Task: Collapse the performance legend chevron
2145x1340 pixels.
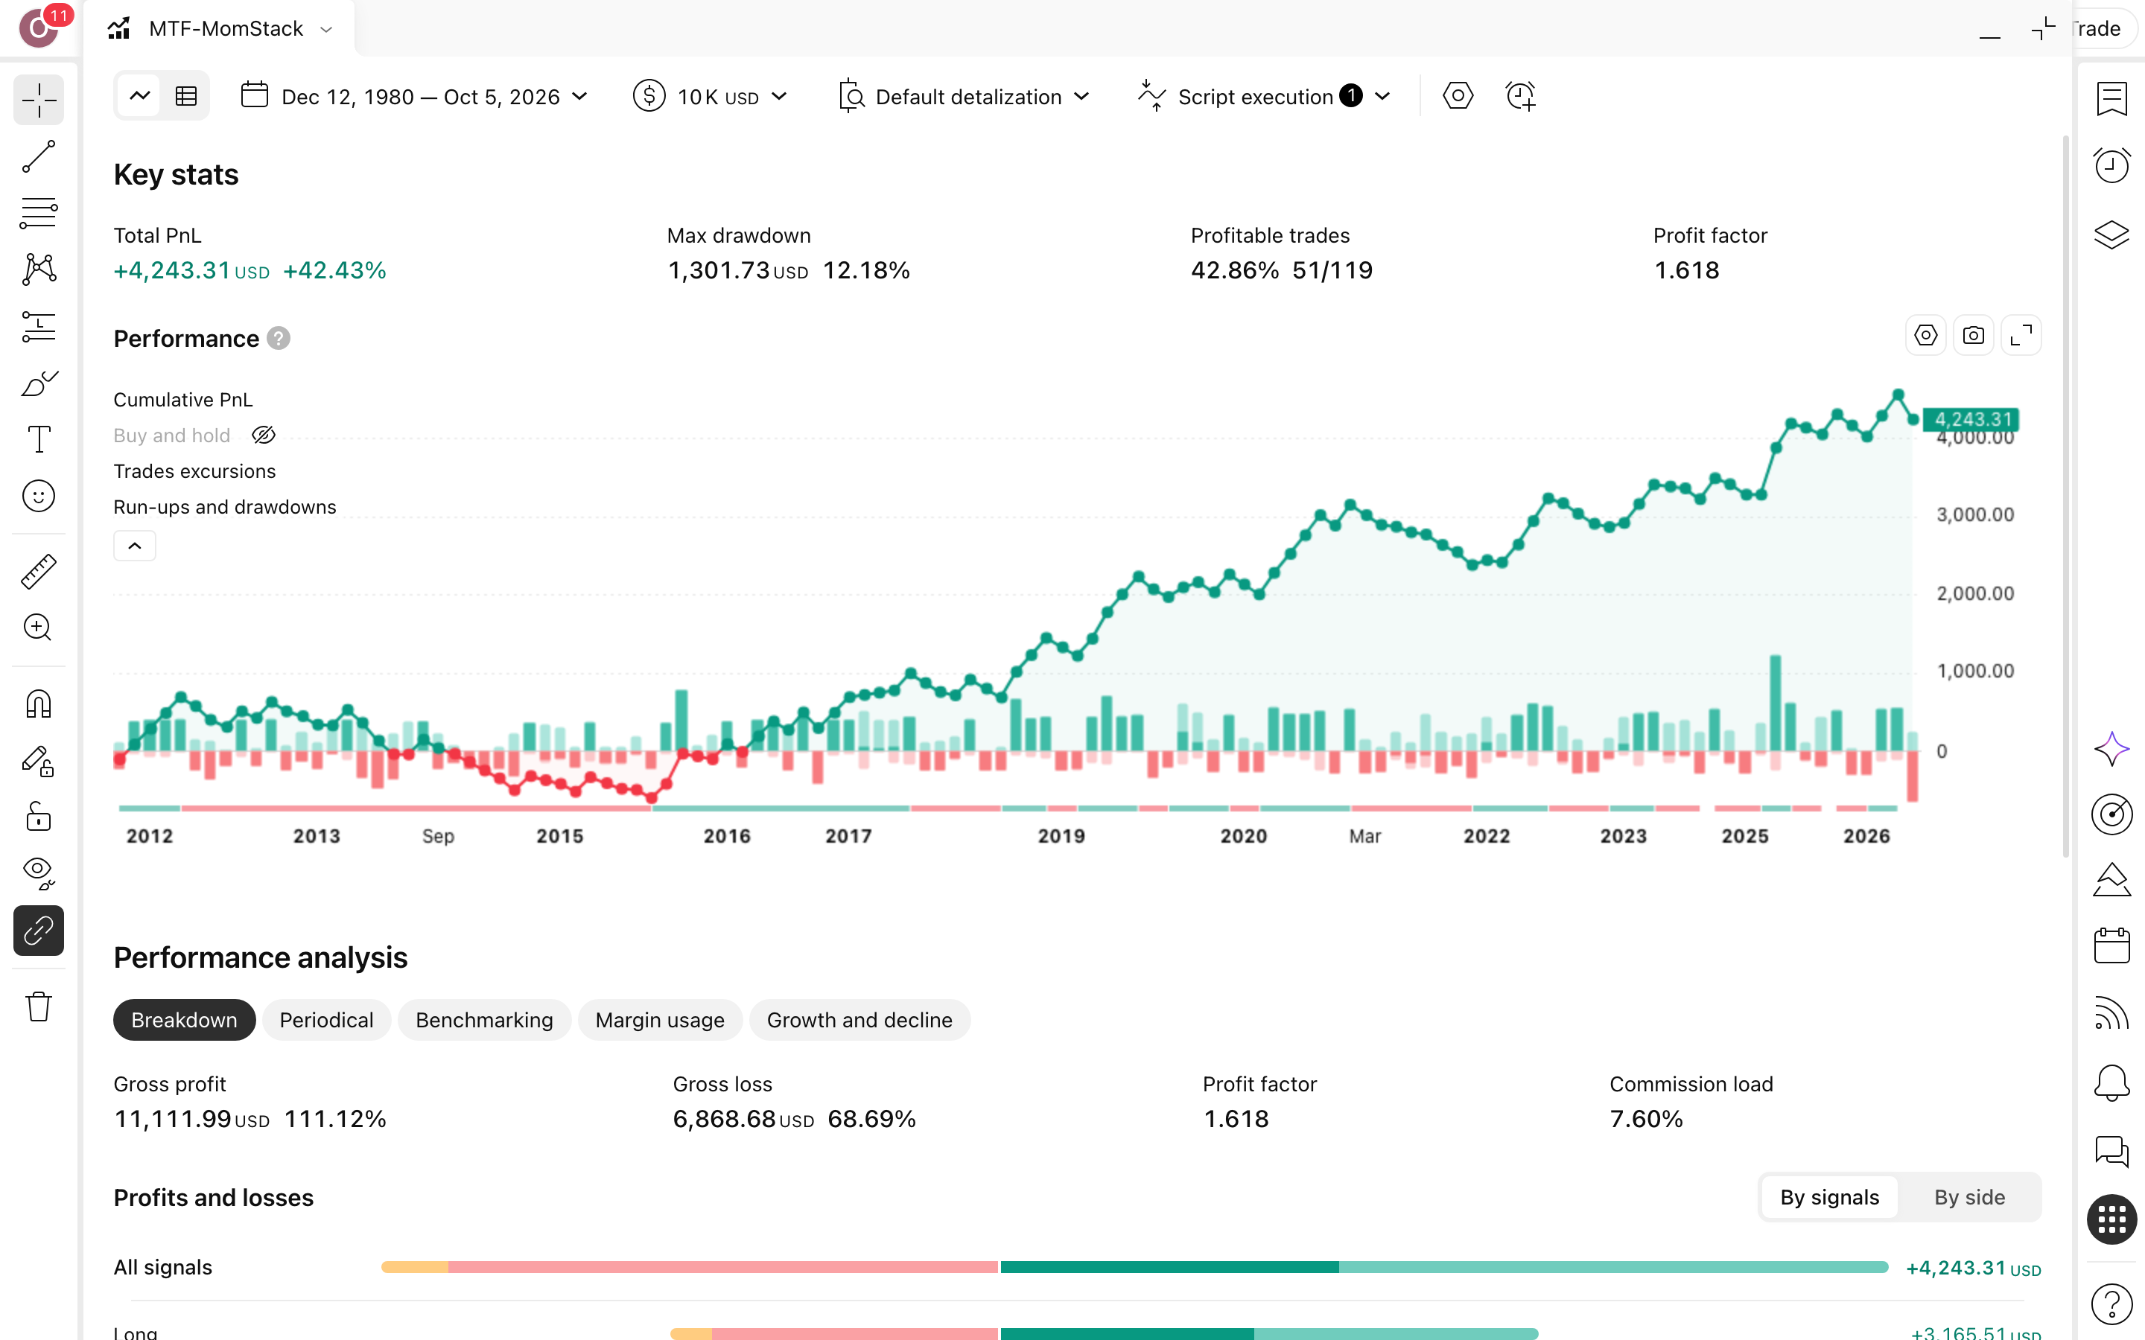Action: tap(135, 546)
